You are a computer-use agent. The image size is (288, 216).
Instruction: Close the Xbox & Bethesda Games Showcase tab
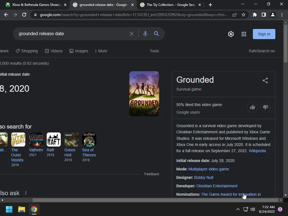point(65,5)
